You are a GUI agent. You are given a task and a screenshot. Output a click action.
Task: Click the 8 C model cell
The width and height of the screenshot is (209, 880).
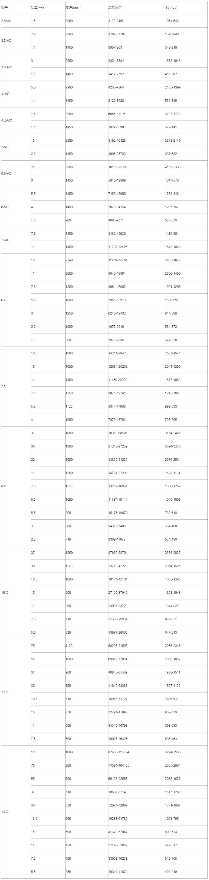tap(4, 486)
